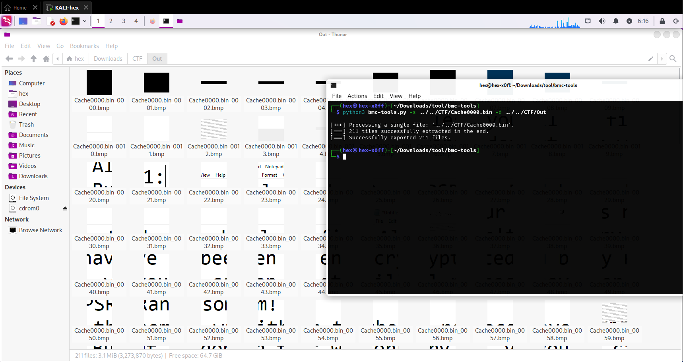The image size is (683, 362).
Task: Close the KALI-hex tab
Action: [x=86, y=8]
